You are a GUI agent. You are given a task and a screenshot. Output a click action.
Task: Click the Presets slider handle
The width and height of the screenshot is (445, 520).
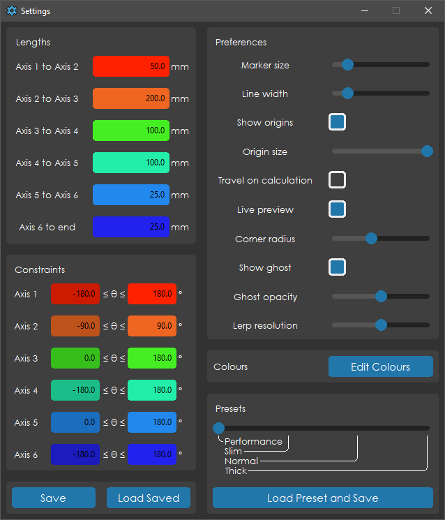tap(219, 428)
